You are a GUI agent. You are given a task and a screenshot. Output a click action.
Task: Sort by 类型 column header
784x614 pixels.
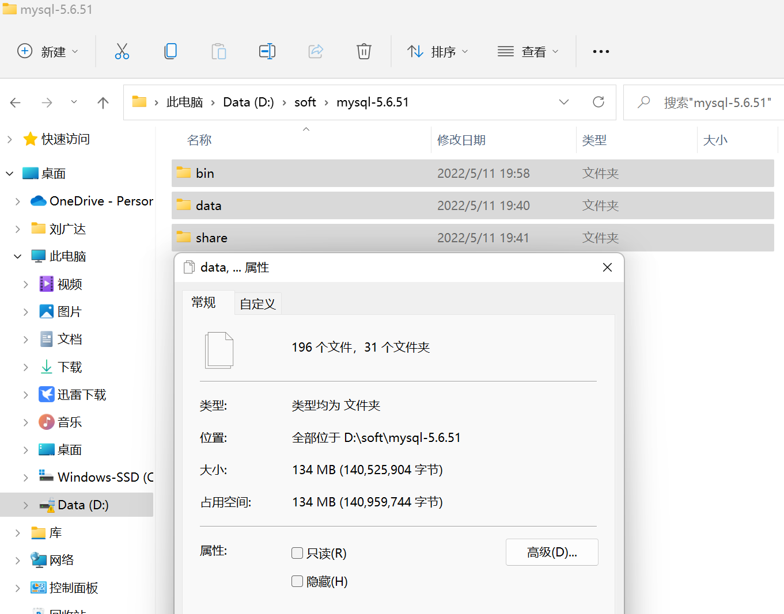point(594,140)
